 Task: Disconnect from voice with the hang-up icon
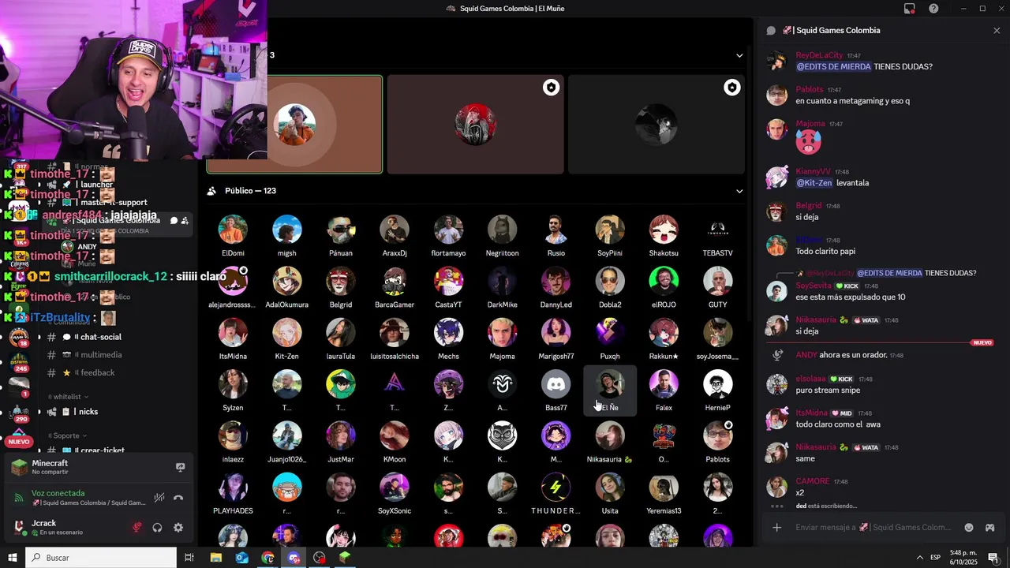178,498
